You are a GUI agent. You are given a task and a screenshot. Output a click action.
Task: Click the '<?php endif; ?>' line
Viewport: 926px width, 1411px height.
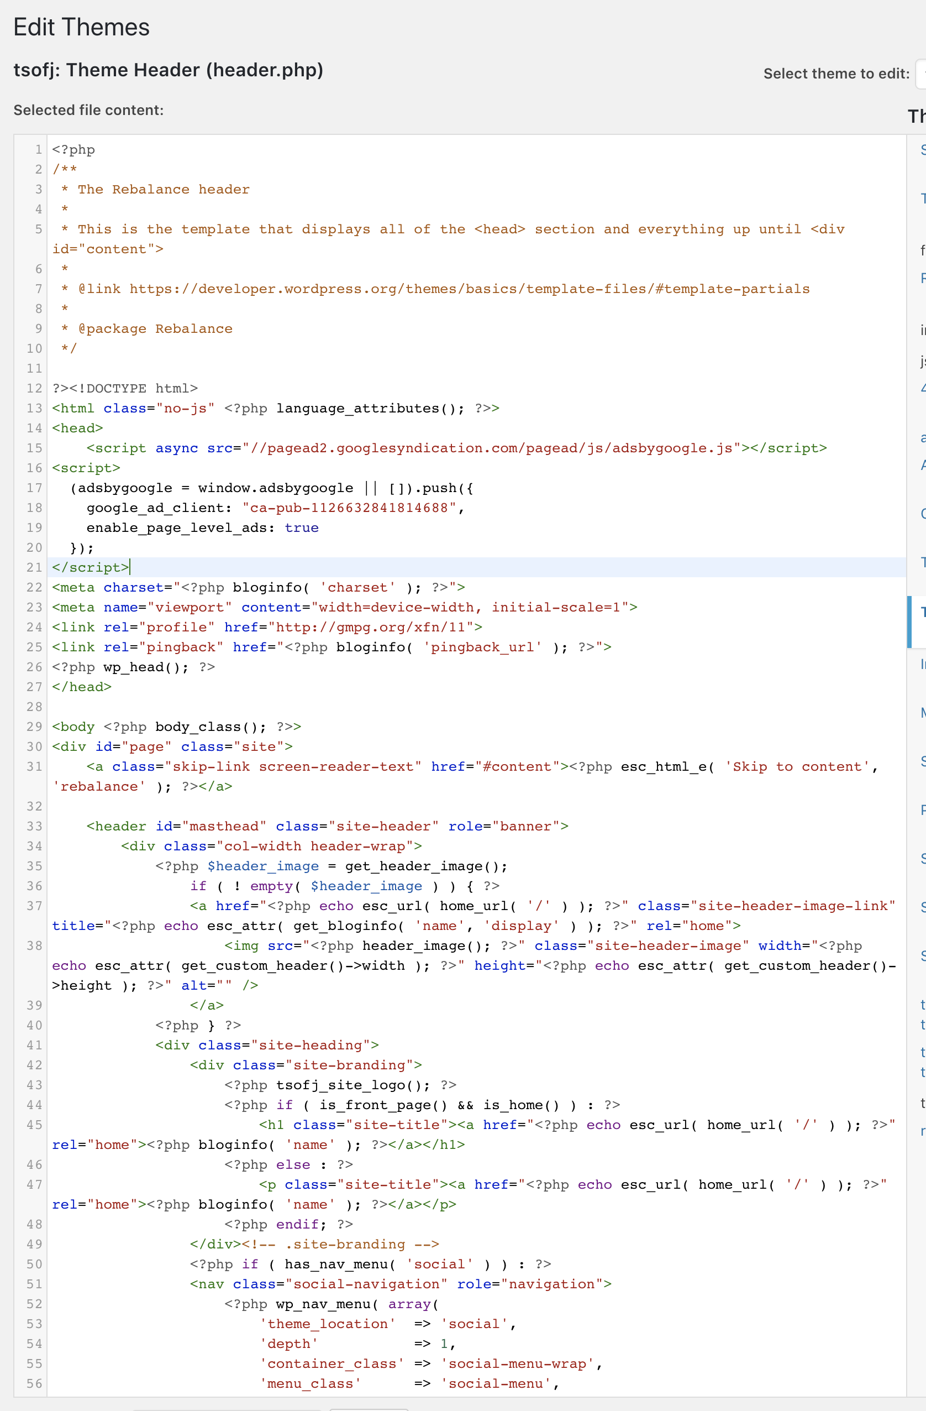[x=288, y=1224]
